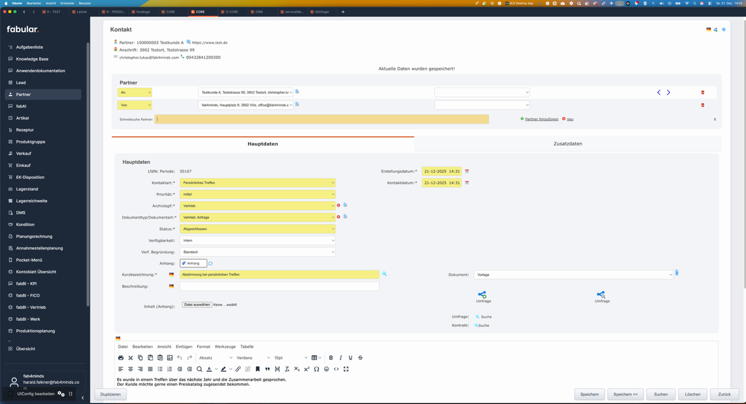
Task: Open the fullscreen editor icon
Action: tap(345, 369)
